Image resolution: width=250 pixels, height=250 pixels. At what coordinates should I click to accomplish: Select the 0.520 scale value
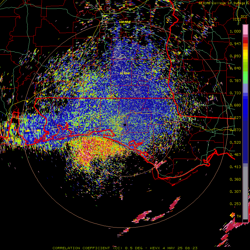tap(235, 142)
